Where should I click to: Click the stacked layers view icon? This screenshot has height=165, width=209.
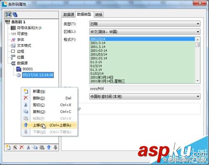[x=15, y=15]
